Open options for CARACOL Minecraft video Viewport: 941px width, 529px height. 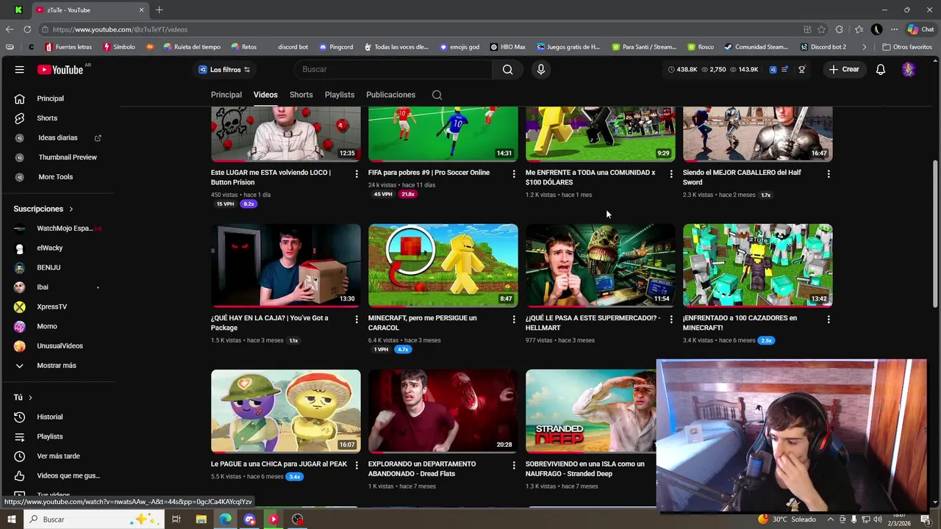514,319
